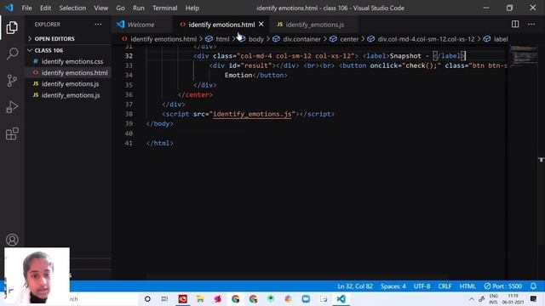545x306 pixels.
Task: Open the Extensions view
Action: [x=12, y=133]
